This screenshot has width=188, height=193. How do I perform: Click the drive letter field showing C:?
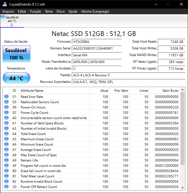pyautogui.click(x=97, y=68)
